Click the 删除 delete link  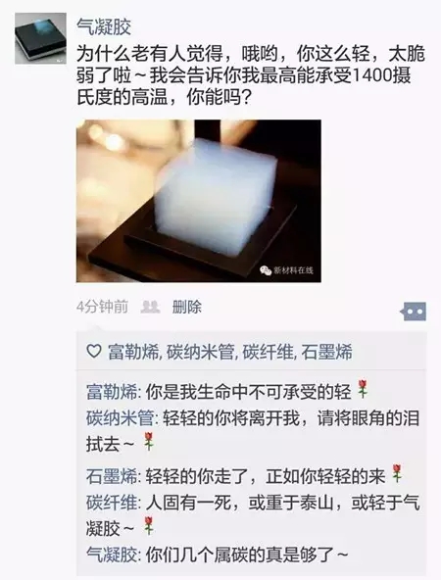[x=187, y=307]
